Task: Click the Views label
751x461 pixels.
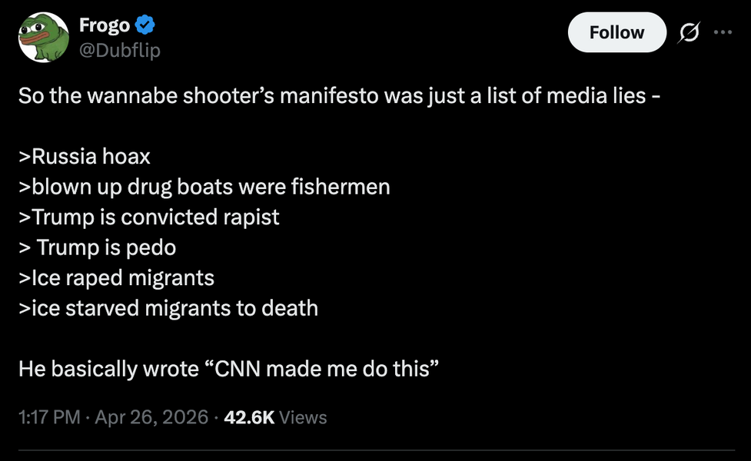Action: point(303,418)
